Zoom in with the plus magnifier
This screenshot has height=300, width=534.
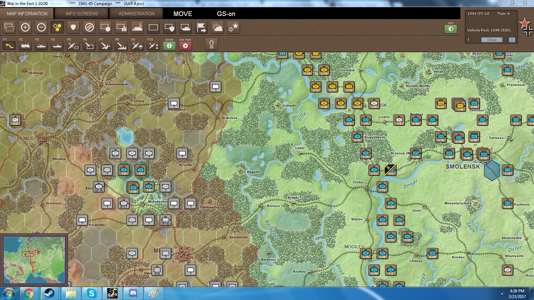25,27
